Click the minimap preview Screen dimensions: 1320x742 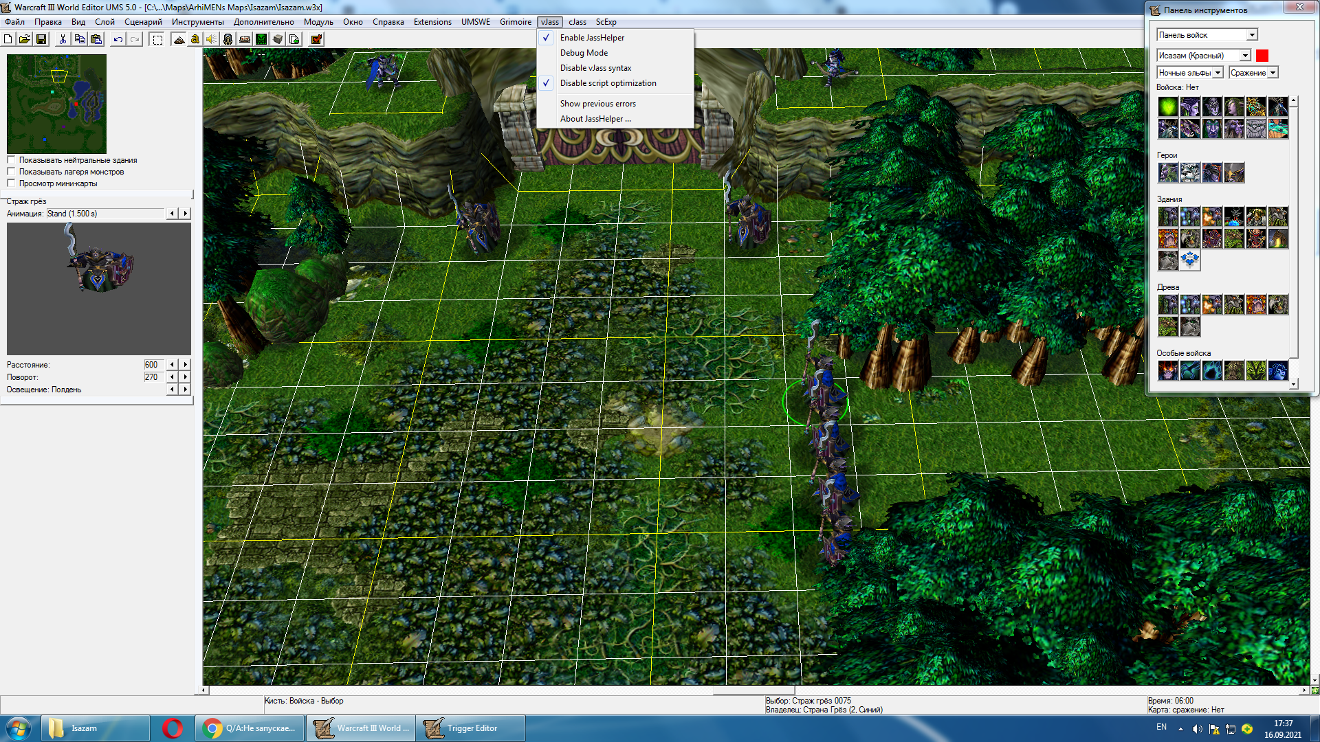(x=56, y=104)
